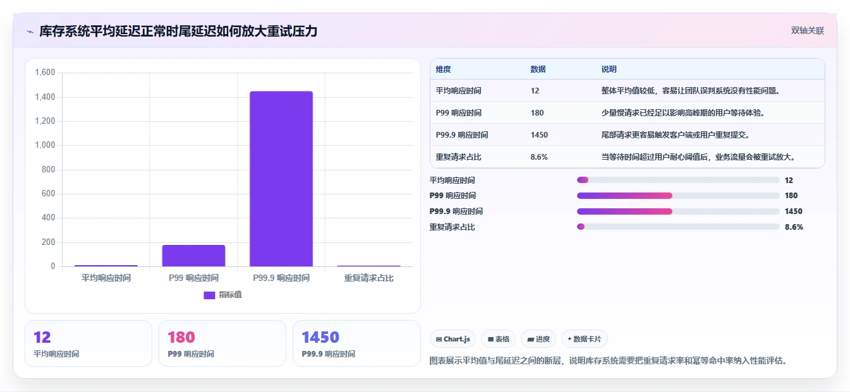Click the 平均响应时间 caption in stat card
The image size is (850, 392).
[x=56, y=354]
